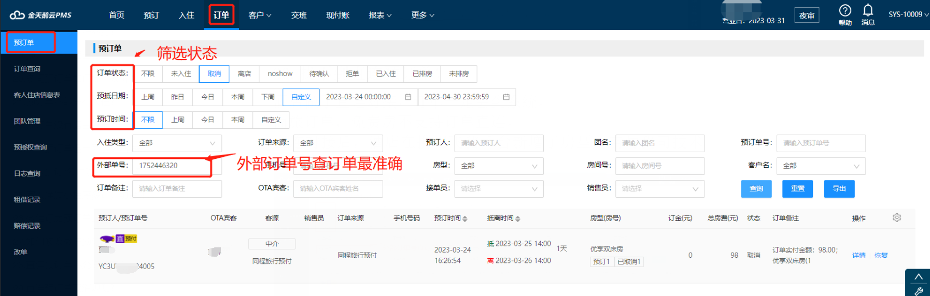Go to 首页 tab
This screenshot has height=296, width=930.
coord(117,15)
